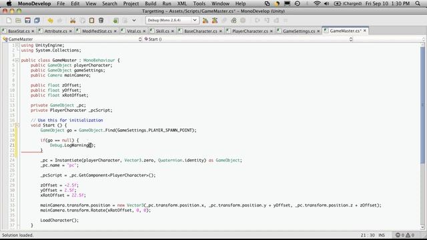
Task: Click the Build solution icon
Action: 205,21
